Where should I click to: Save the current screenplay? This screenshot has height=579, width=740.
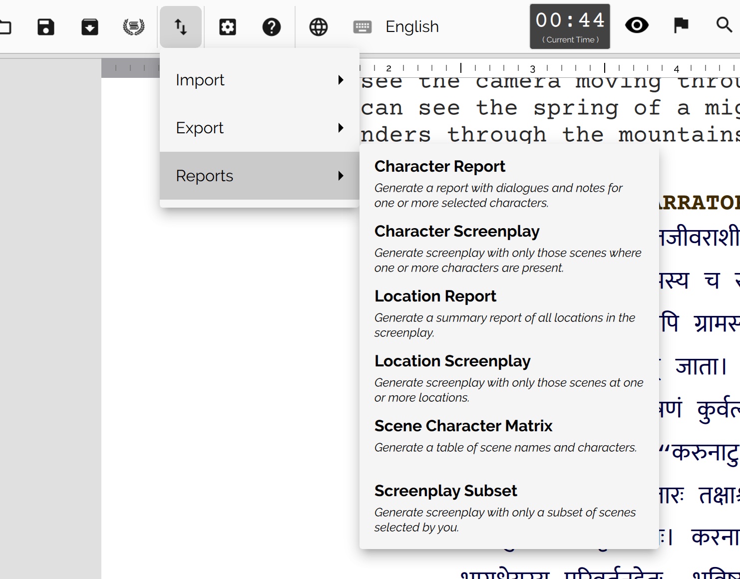click(x=45, y=26)
